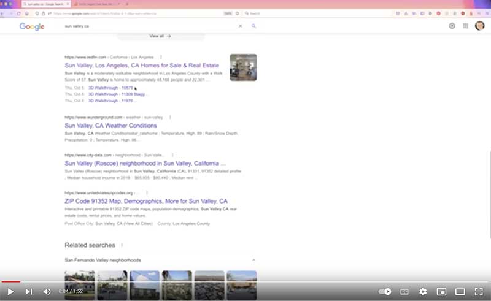Bookmark page with star icon

point(237,13)
